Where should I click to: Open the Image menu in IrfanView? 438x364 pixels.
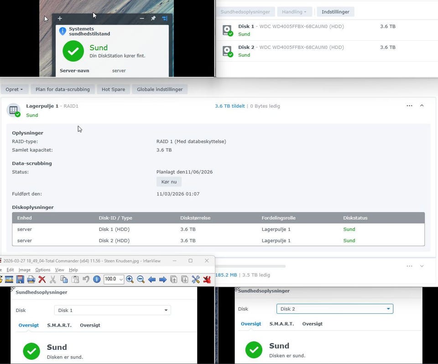pyautogui.click(x=25, y=270)
